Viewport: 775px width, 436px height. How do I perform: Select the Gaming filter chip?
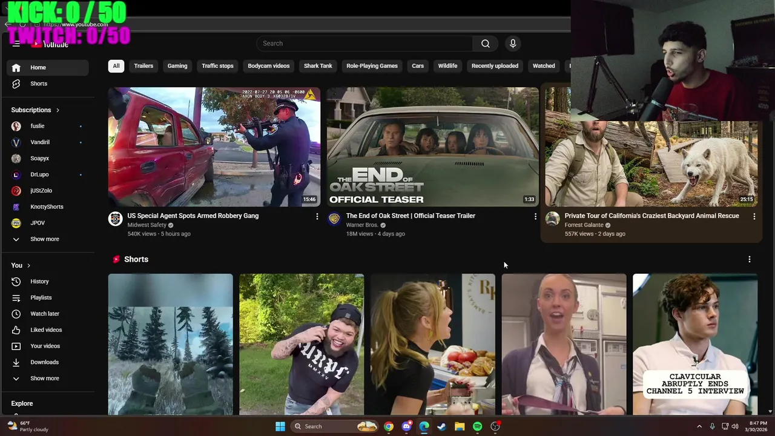[177, 66]
